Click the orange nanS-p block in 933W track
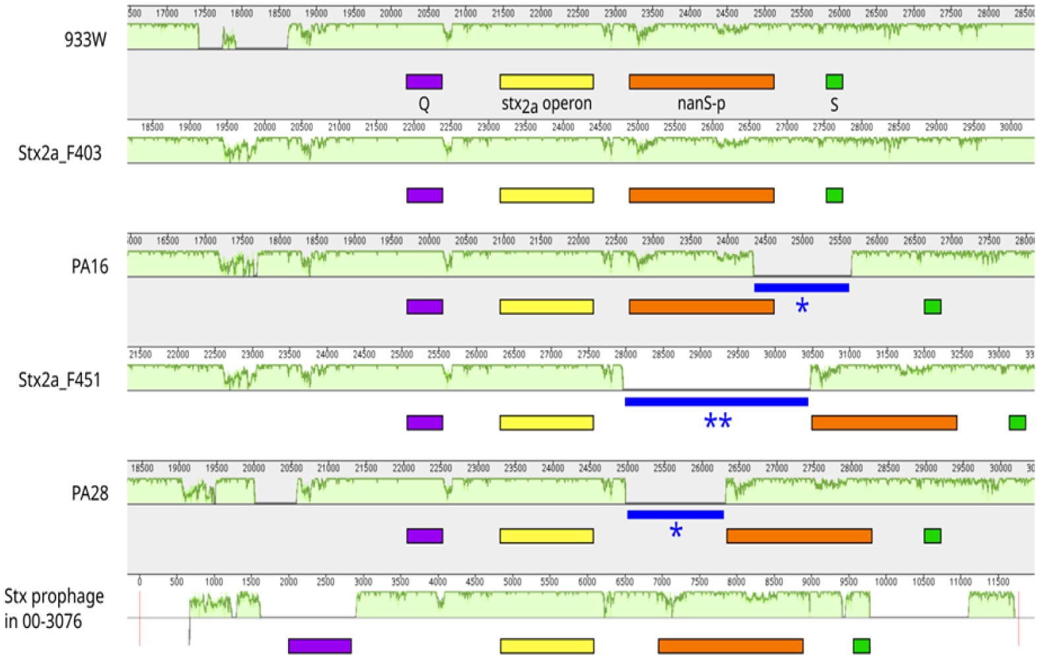The image size is (1039, 659). pyautogui.click(x=701, y=82)
